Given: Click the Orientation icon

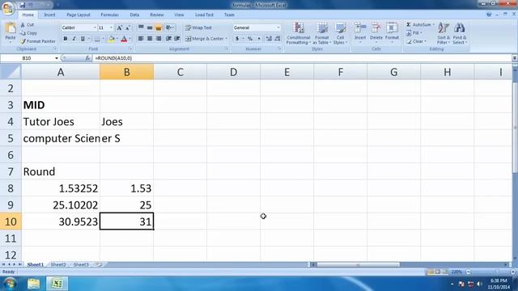Looking at the screenshot, I should (x=169, y=27).
